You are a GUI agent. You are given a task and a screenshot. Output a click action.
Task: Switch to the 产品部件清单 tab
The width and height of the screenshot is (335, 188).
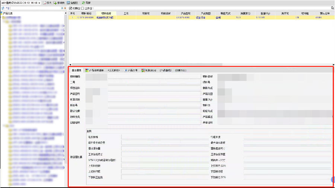click(x=95, y=70)
